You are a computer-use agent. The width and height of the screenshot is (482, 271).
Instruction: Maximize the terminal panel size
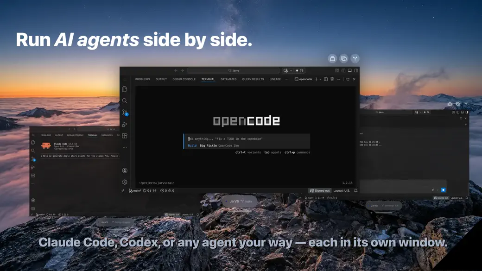348,79
